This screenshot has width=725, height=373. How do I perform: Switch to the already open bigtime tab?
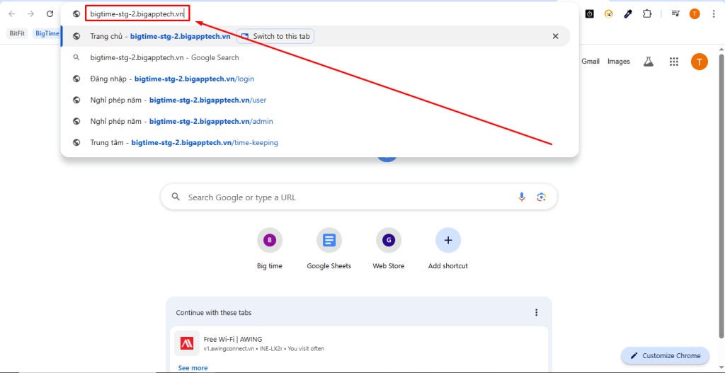(275, 36)
